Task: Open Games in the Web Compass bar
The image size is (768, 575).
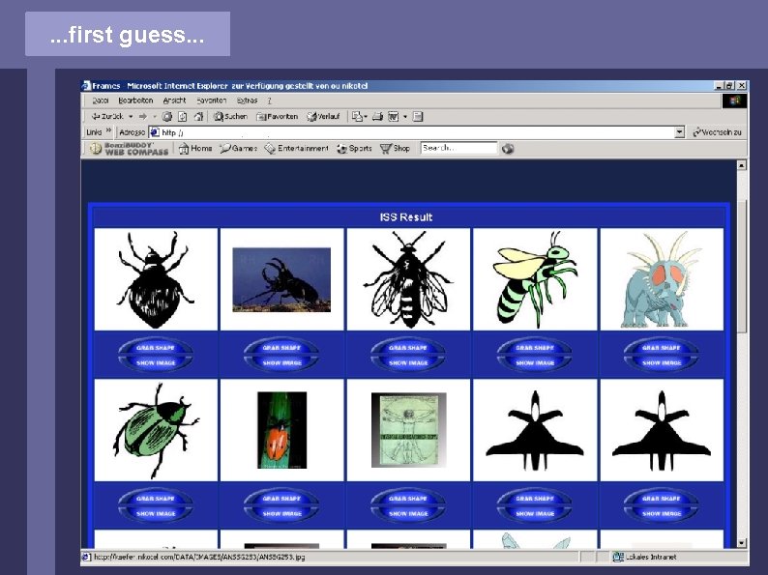Action: coord(239,148)
